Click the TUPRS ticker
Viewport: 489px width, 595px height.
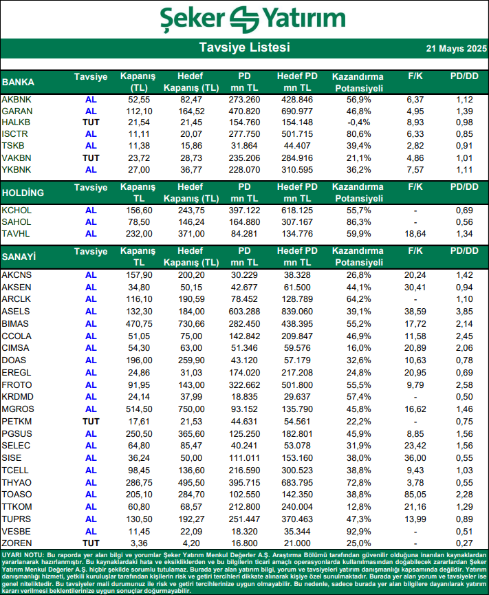17,519
